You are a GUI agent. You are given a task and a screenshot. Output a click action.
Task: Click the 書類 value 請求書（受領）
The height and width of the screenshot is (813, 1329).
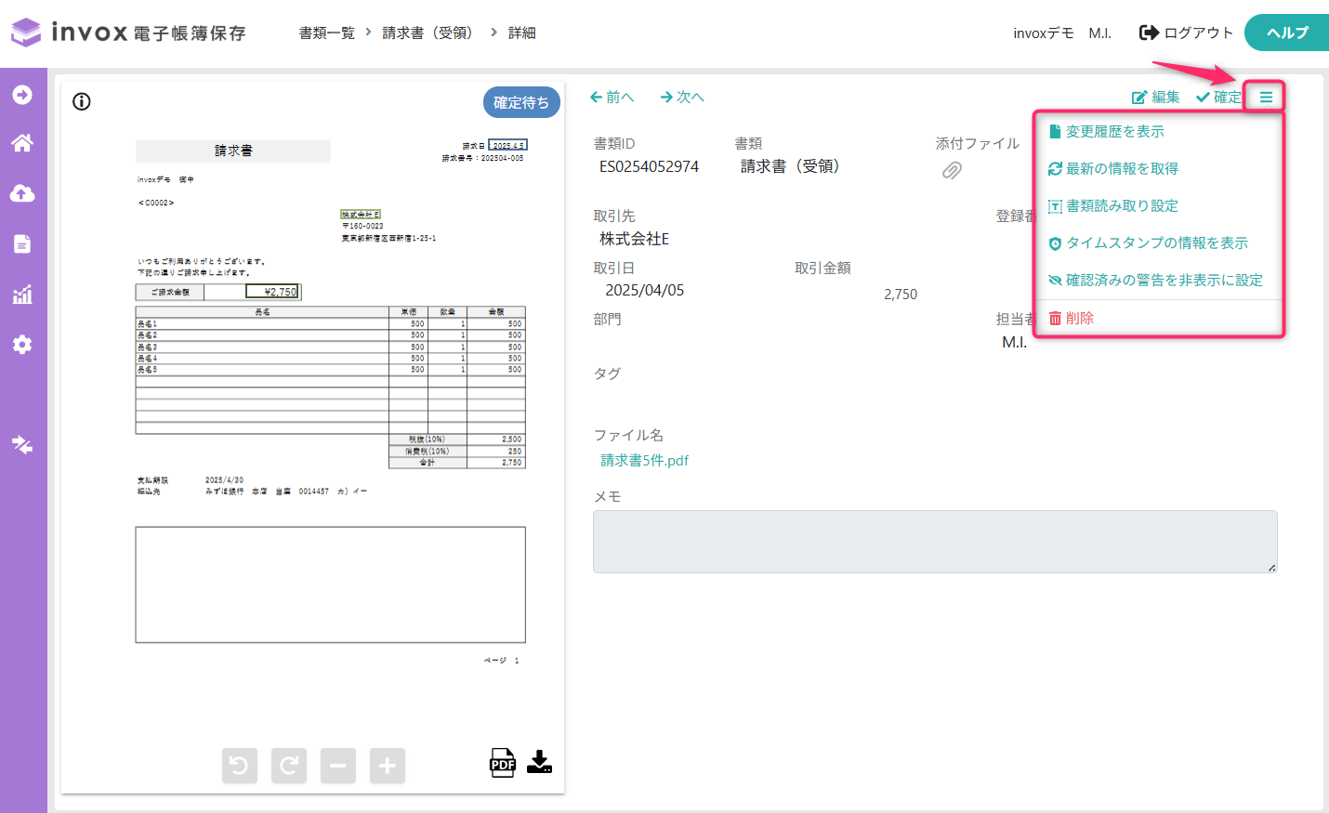point(790,166)
